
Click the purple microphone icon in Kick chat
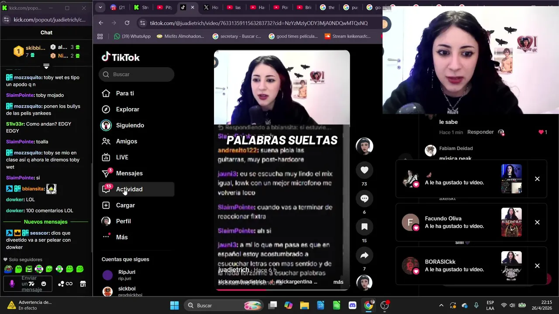click(12, 284)
